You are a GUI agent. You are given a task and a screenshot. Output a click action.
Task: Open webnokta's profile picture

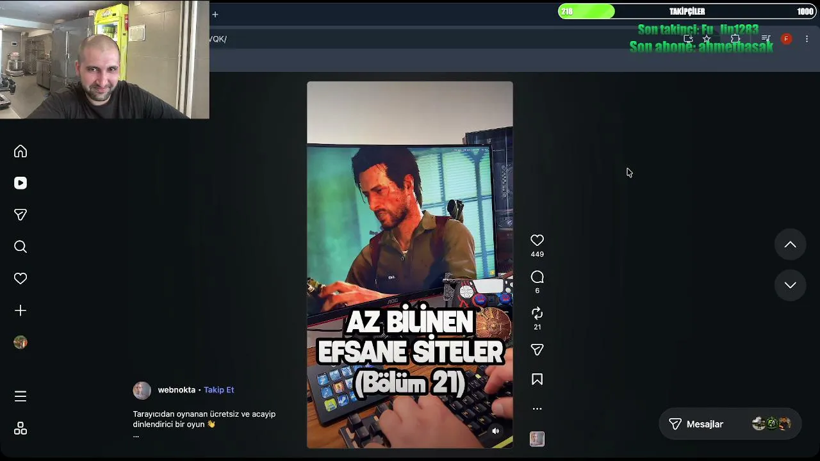point(142,390)
